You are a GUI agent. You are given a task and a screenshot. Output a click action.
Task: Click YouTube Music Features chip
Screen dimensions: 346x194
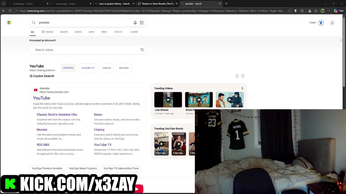[x=83, y=168]
